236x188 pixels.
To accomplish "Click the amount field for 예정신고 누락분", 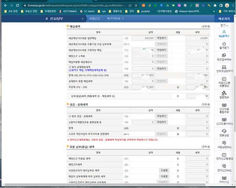I will 143,56.
